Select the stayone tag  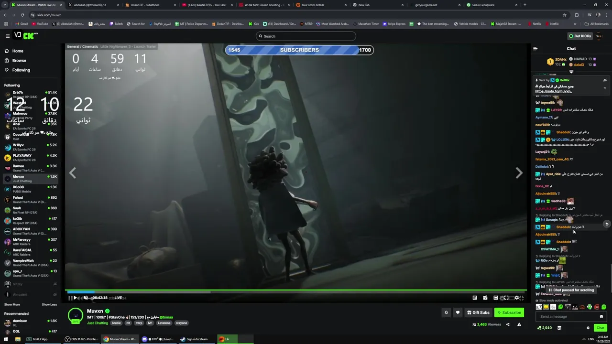coord(181,323)
